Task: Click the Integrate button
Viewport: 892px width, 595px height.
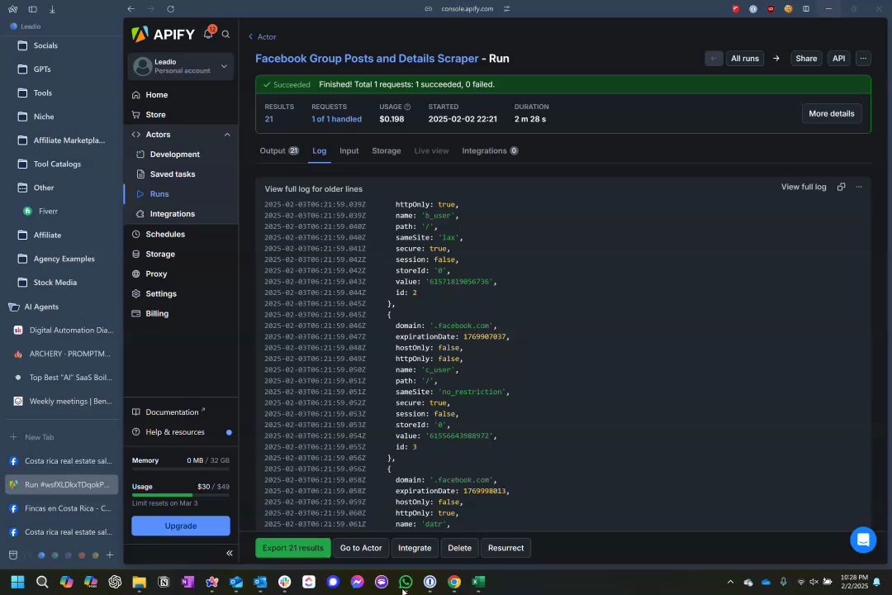Action: pos(415,548)
